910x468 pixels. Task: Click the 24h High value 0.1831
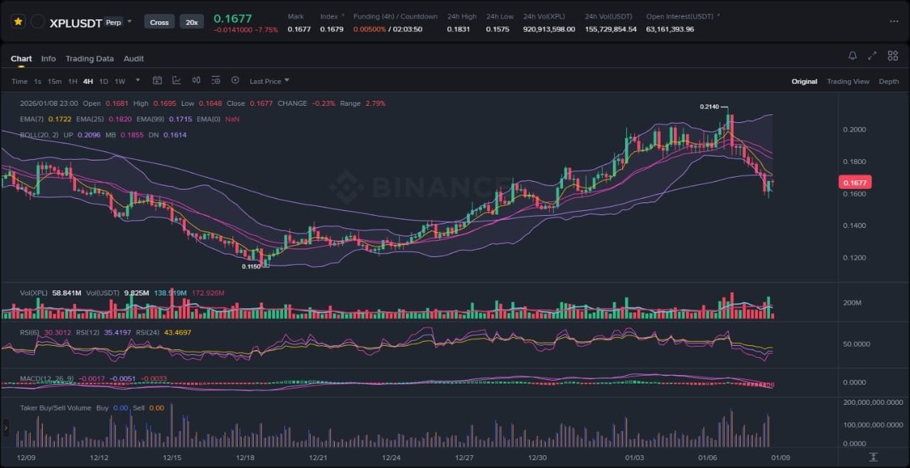458,29
